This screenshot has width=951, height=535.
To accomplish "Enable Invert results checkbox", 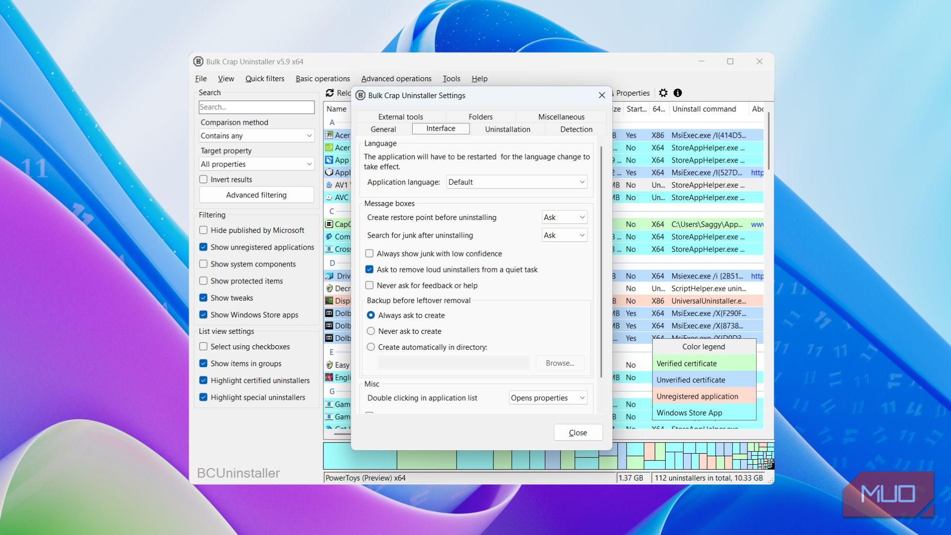I will pyautogui.click(x=204, y=179).
